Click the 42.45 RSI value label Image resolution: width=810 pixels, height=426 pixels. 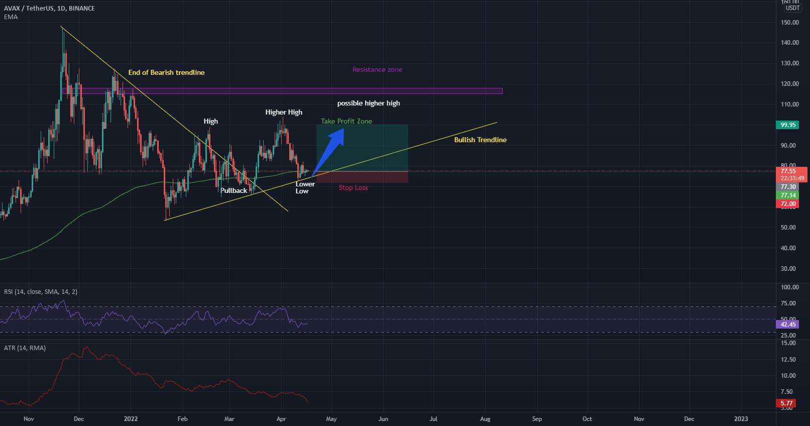tap(788, 325)
